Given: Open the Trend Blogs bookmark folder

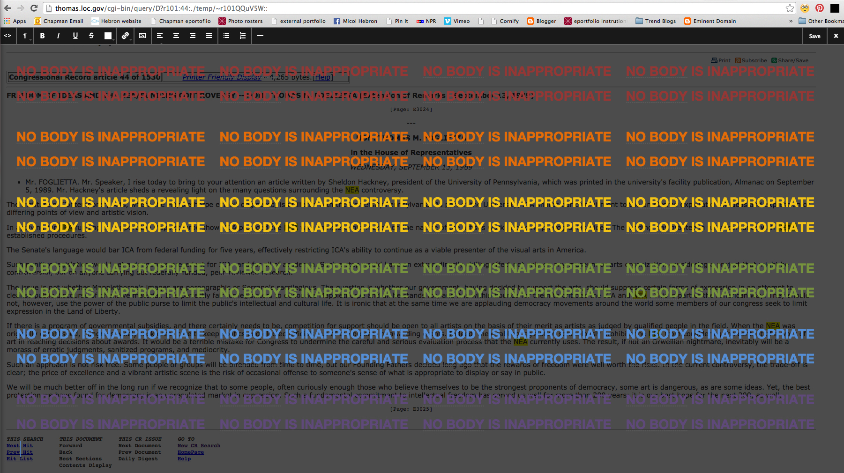Looking at the screenshot, I should [656, 21].
